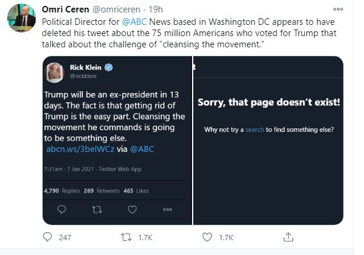The image size is (364, 255).
Task: Open three-dot menu in Rick Klein screenshot
Action: [168, 208]
